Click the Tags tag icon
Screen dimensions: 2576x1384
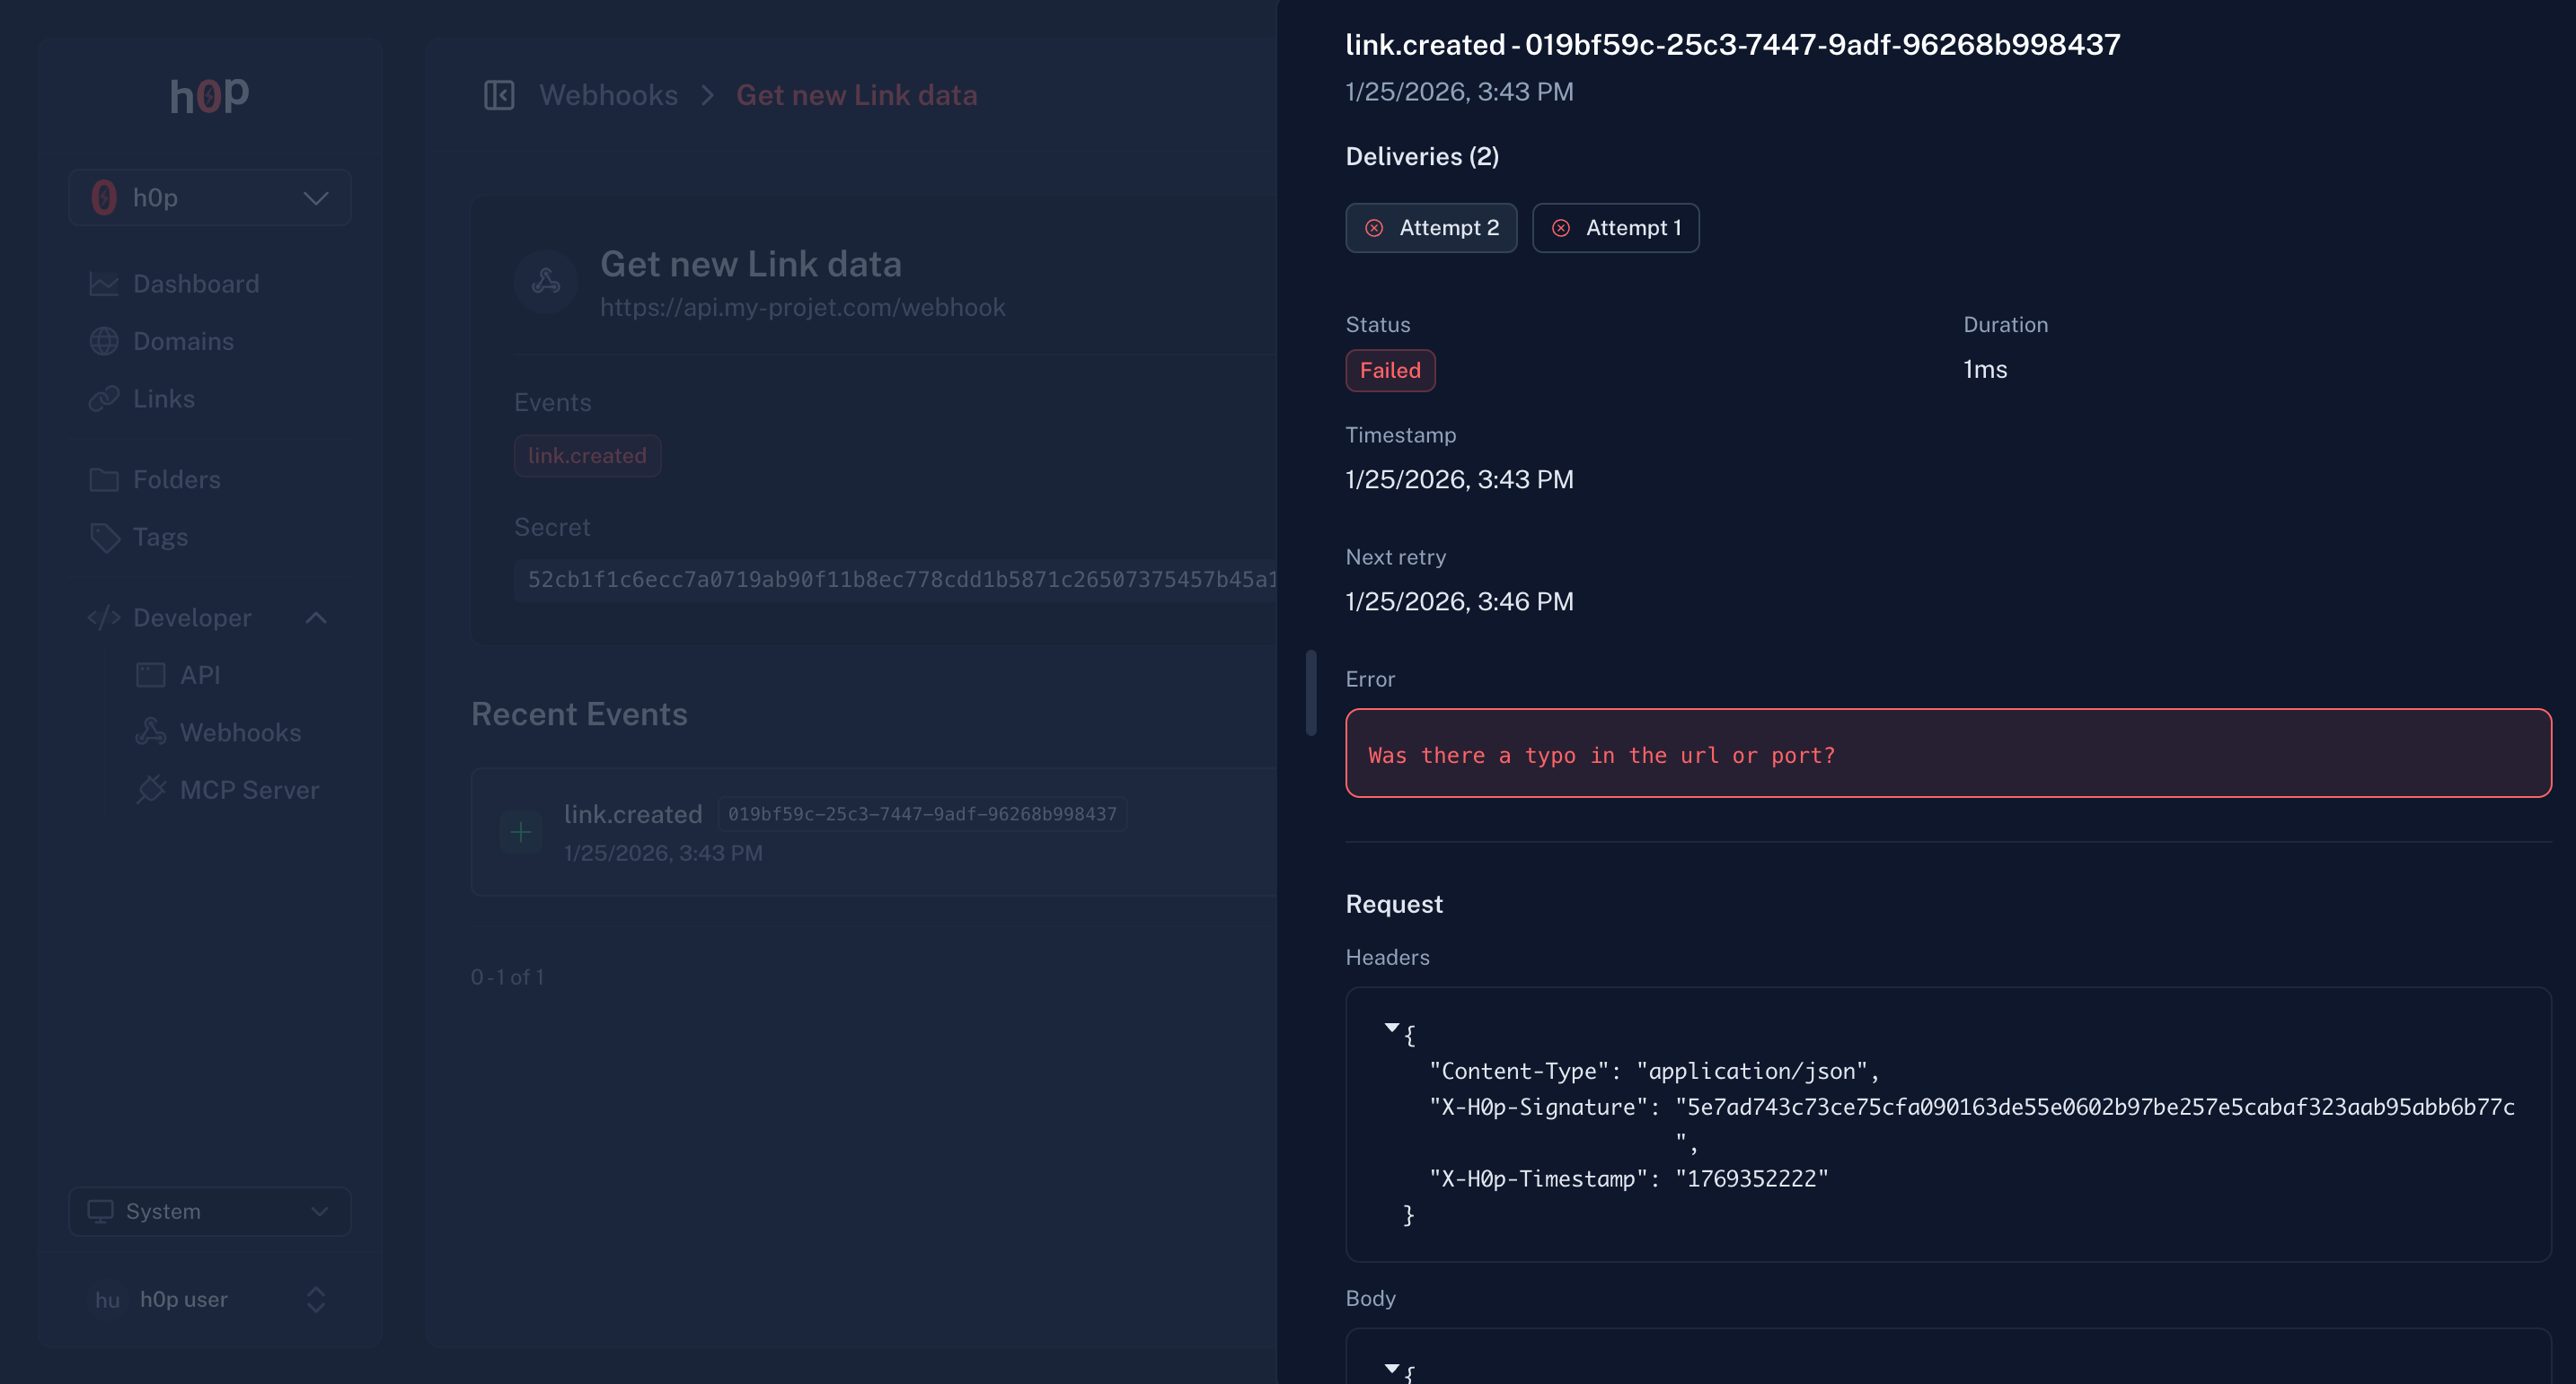click(103, 537)
